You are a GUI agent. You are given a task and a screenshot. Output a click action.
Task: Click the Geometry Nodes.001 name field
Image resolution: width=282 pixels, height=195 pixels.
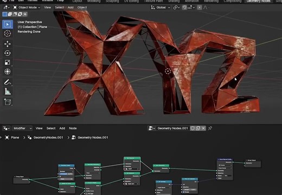pos(173,128)
